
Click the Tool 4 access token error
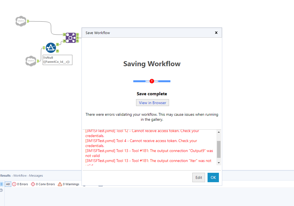click(x=141, y=143)
